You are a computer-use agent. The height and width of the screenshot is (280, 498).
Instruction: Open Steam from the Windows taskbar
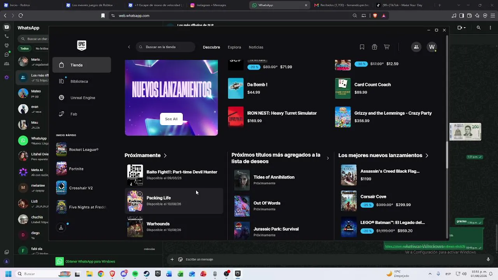[146, 274]
